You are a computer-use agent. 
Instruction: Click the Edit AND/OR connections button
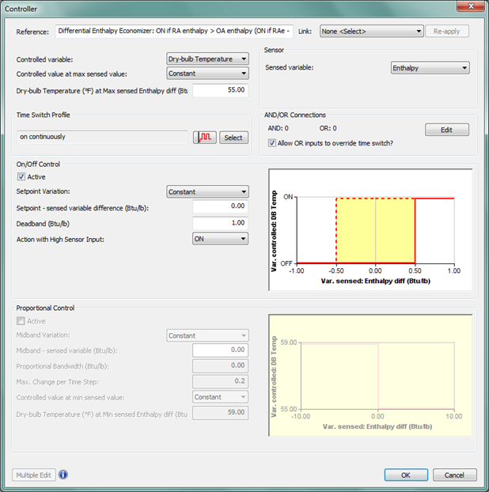[x=447, y=130]
